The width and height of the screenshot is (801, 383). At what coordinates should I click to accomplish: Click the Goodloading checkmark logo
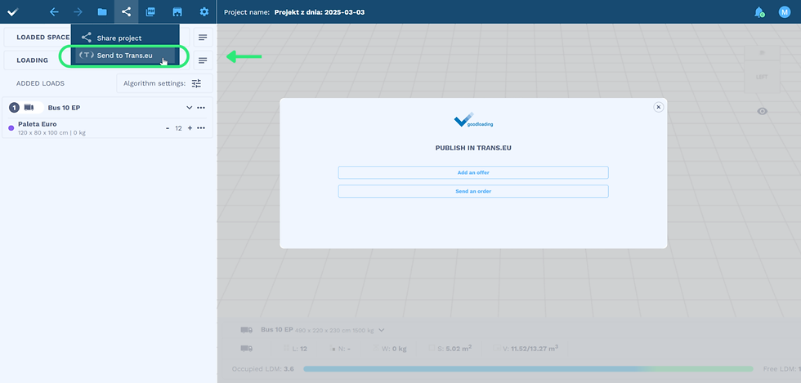click(x=13, y=11)
